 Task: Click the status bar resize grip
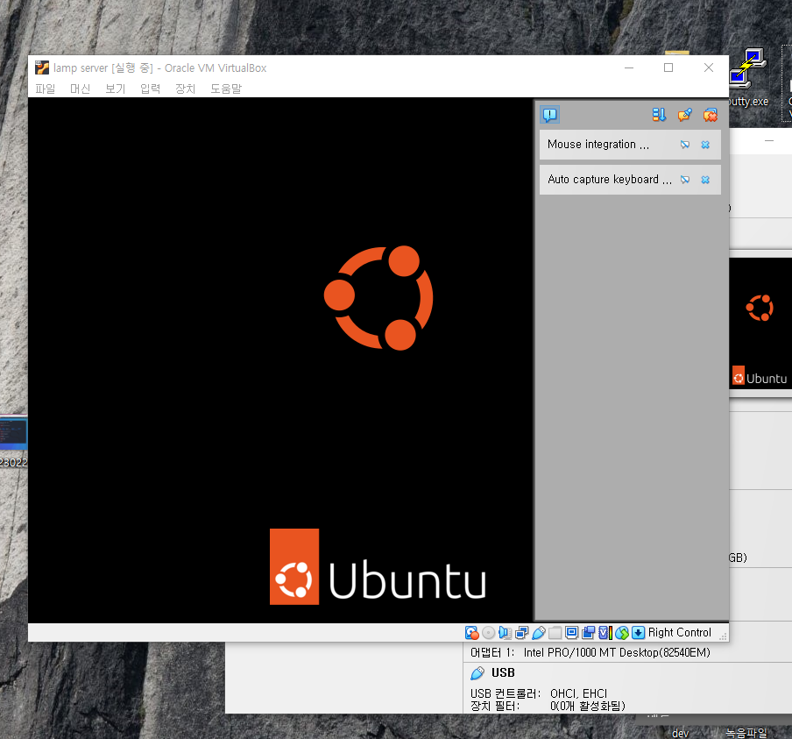click(724, 636)
